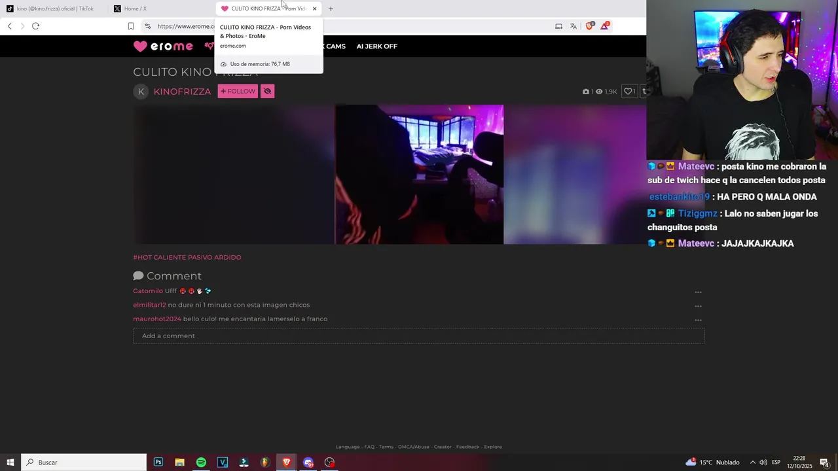Image resolution: width=838 pixels, height=471 pixels.
Task: Open commenter Catomilo's profile
Action: coord(148,291)
